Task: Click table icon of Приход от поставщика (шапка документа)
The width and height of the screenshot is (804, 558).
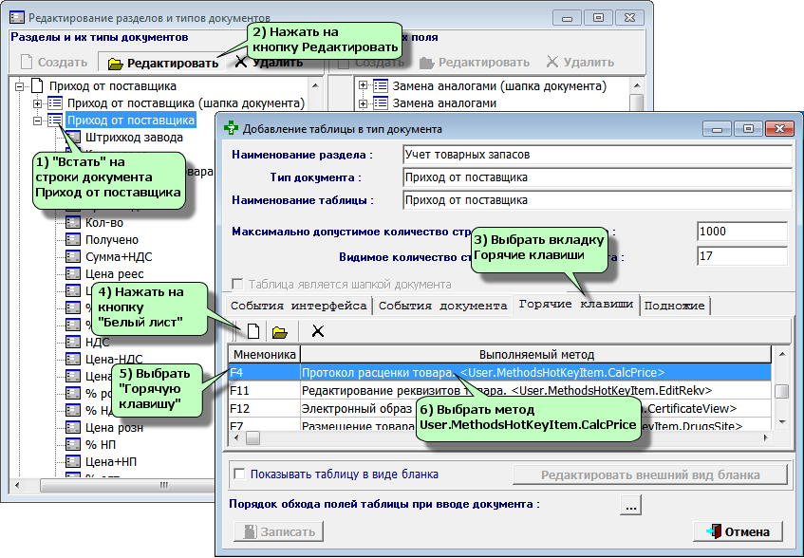Action: click(55, 103)
